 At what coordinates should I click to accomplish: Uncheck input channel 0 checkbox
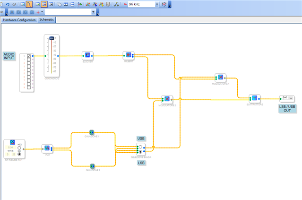tap(29, 56)
